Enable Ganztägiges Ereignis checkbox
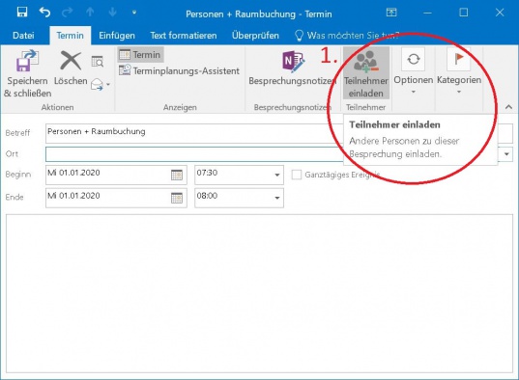The image size is (519, 380). coord(297,175)
